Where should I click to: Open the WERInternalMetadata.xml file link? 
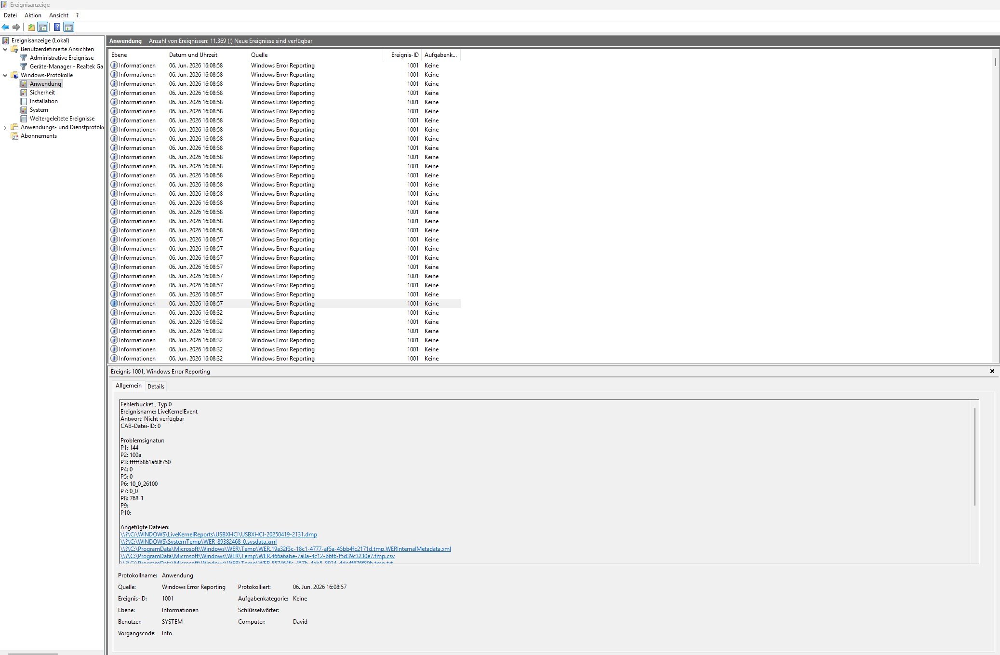click(286, 549)
